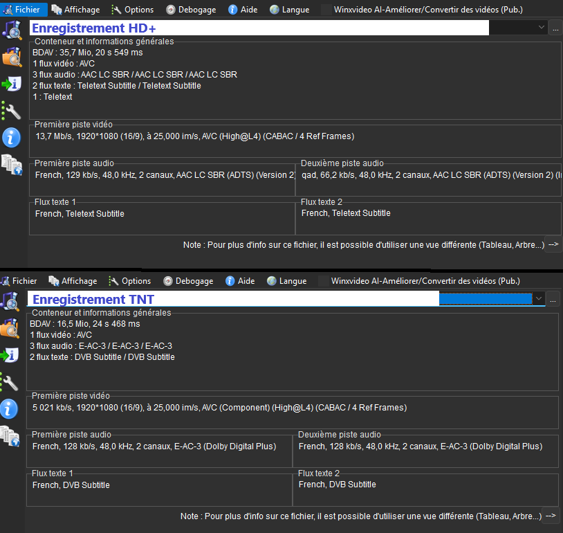Image resolution: width=563 pixels, height=533 pixels.
Task: Open Fichier menu in HD+ window
Action: coord(24,10)
